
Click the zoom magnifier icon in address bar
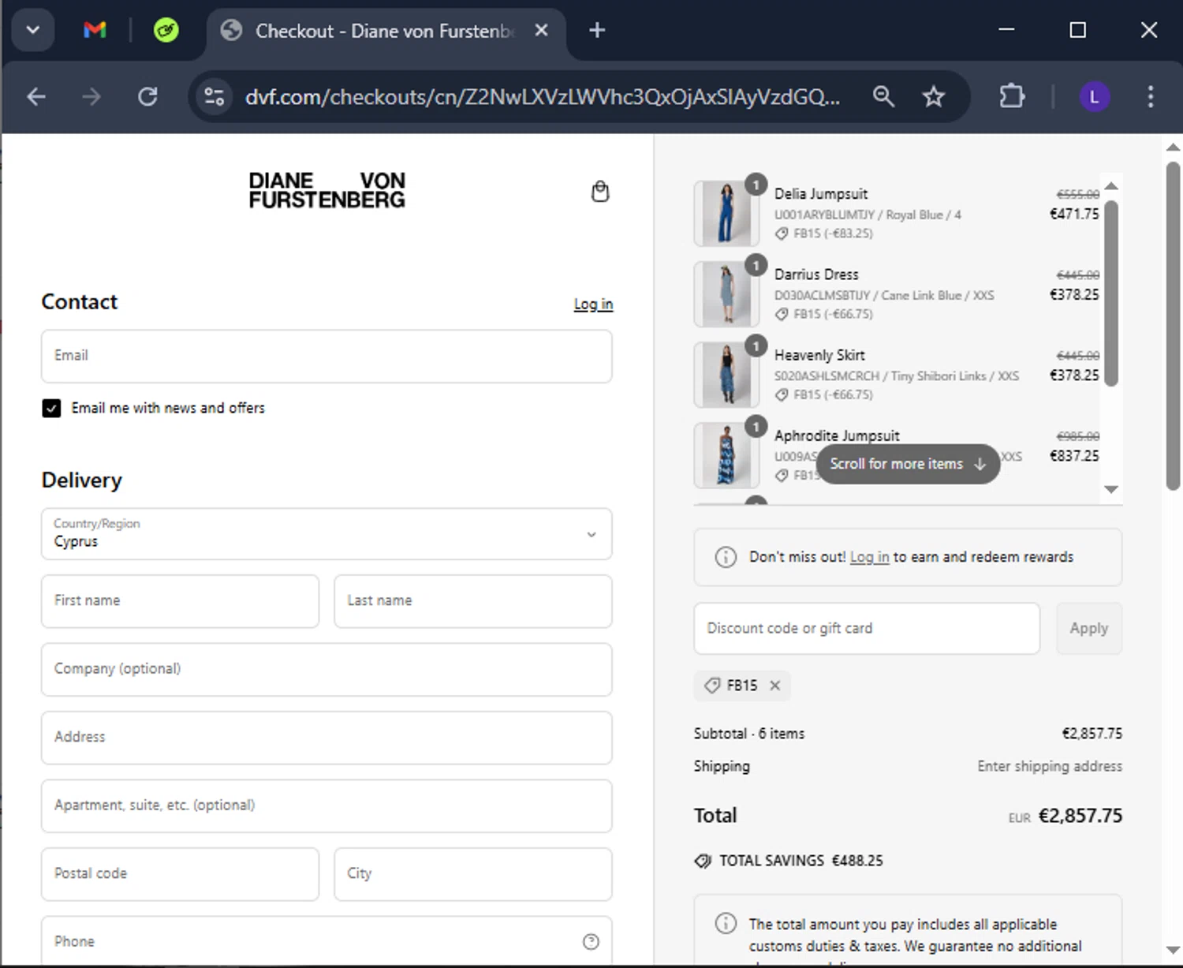(x=883, y=97)
